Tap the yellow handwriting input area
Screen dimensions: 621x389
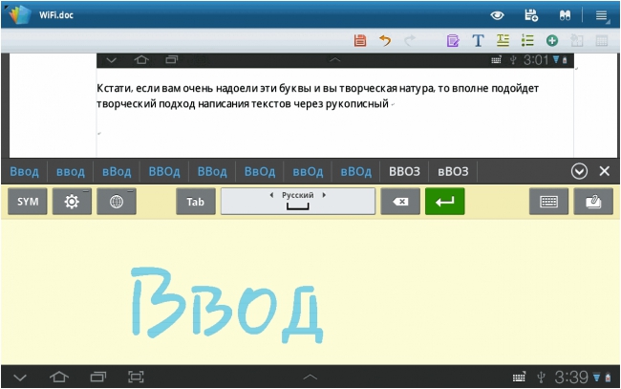pyautogui.click(x=310, y=292)
